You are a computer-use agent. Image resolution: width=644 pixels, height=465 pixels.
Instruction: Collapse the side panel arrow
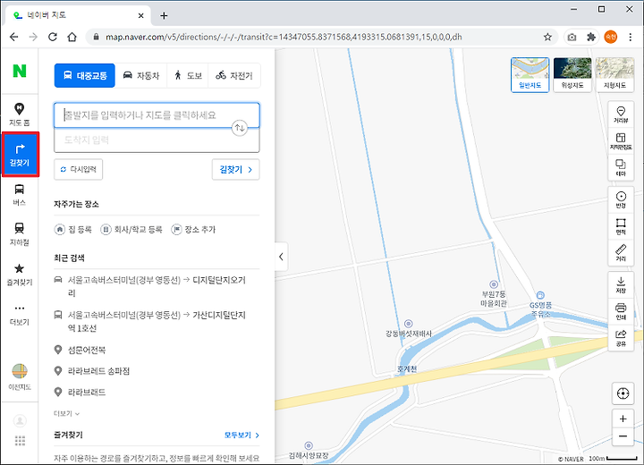(x=281, y=257)
